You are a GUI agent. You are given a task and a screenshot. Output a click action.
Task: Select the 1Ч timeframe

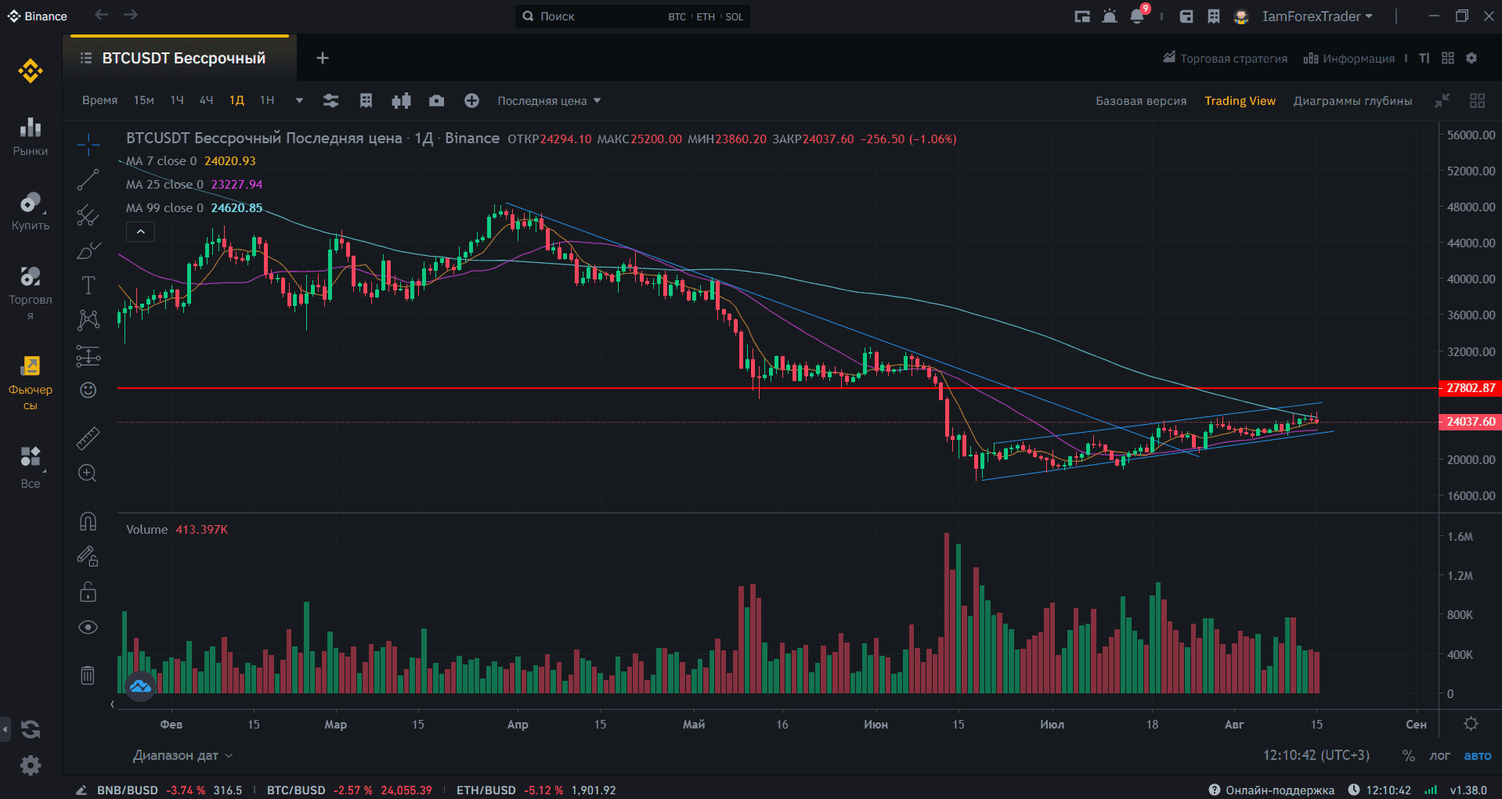[x=177, y=101]
